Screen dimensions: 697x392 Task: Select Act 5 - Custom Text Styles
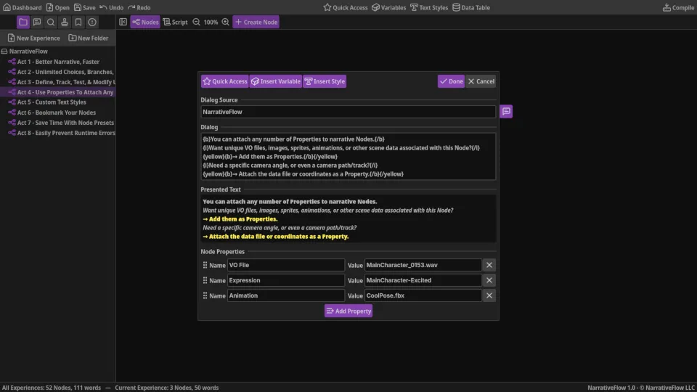click(52, 102)
